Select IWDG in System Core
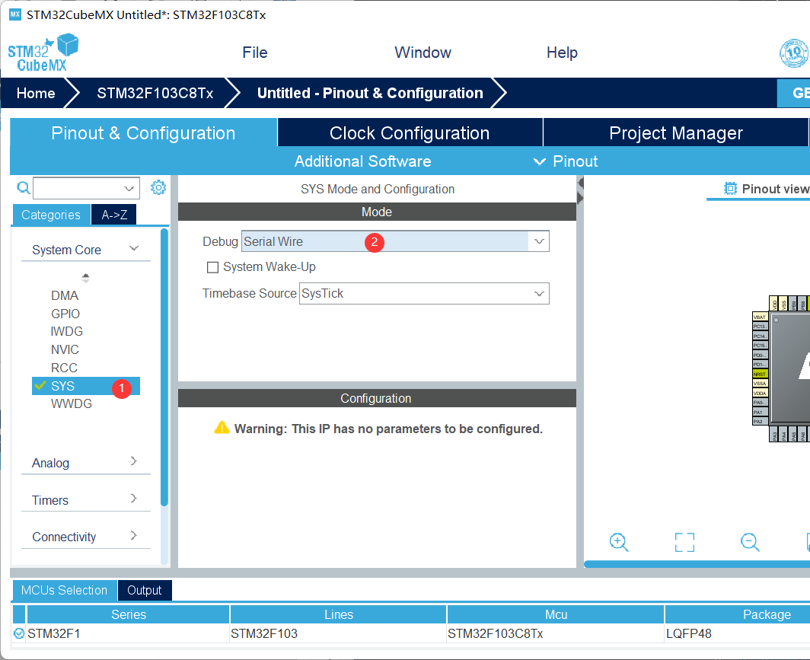This screenshot has width=810, height=660. tap(67, 331)
